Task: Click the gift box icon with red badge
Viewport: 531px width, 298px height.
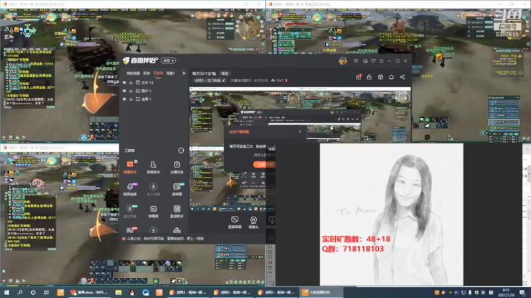Action: [358, 77]
